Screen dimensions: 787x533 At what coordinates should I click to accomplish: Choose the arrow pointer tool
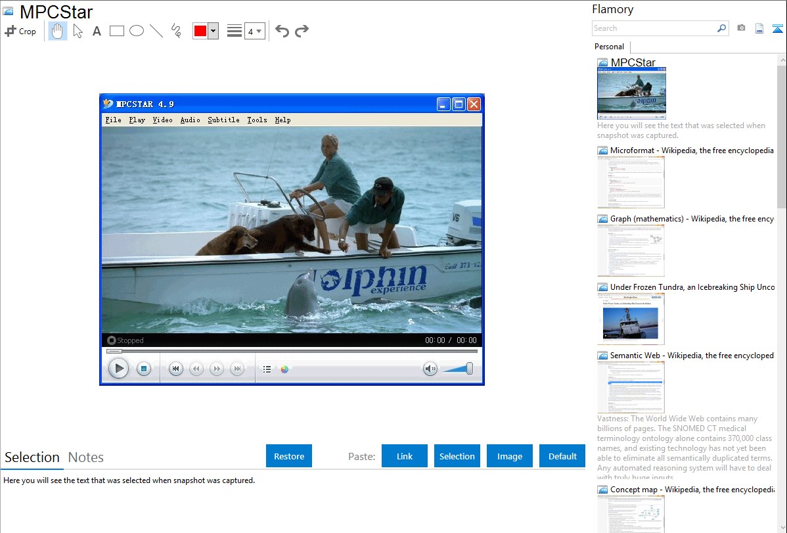[78, 31]
